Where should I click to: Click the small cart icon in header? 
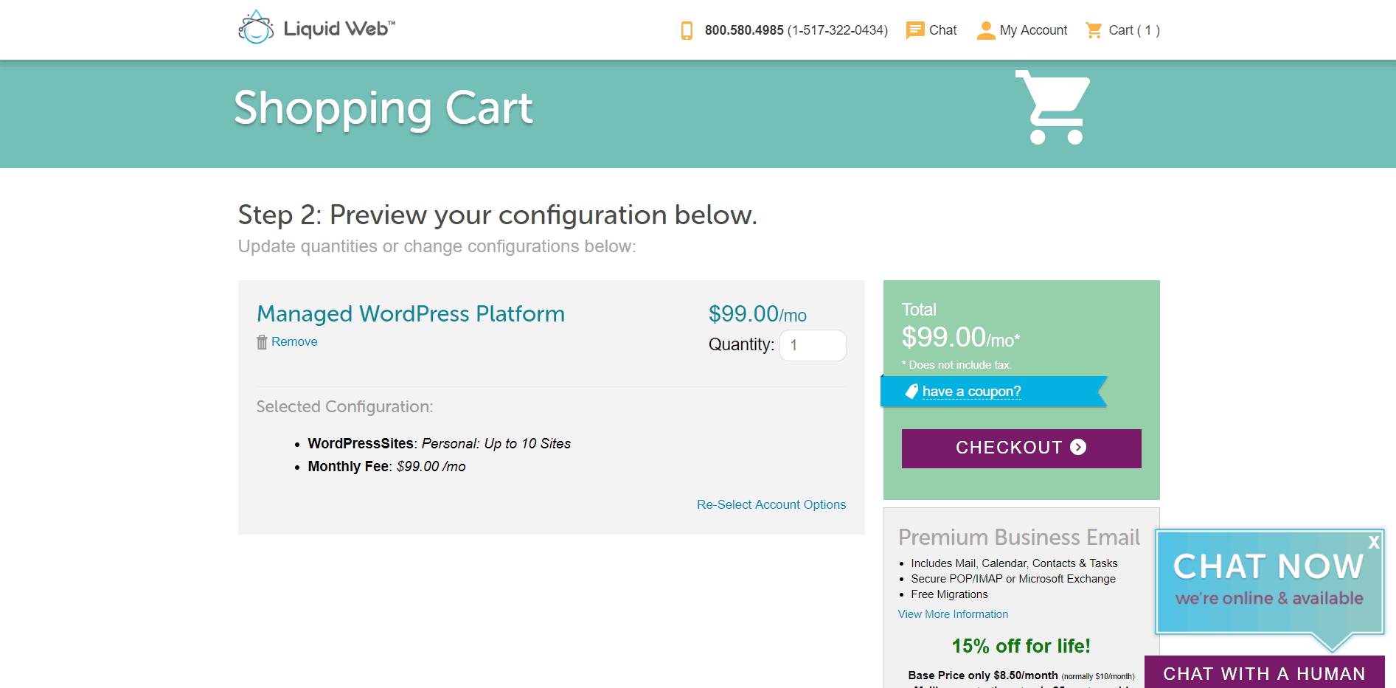click(x=1094, y=30)
